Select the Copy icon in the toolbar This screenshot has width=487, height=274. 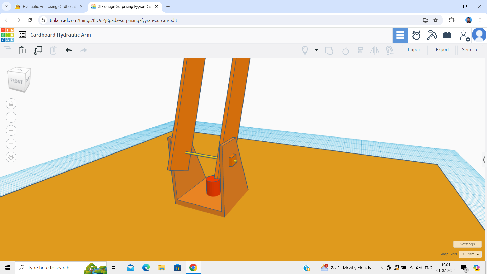coord(7,50)
